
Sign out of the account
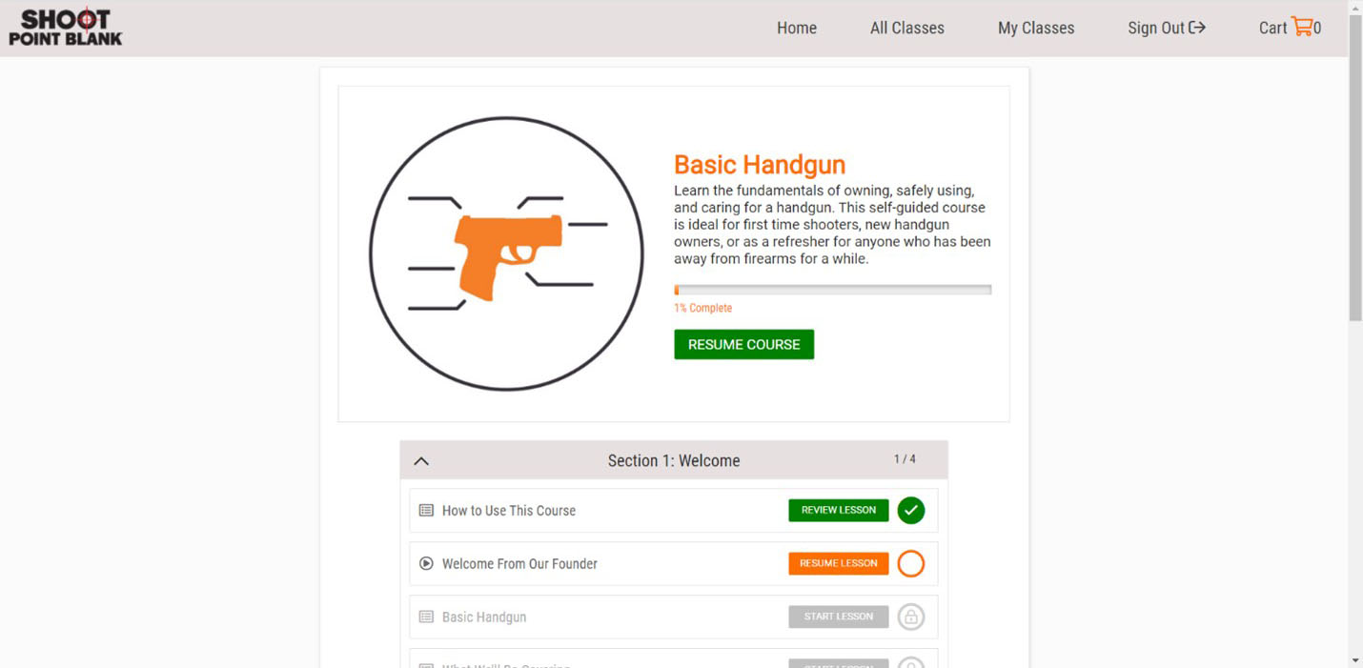tap(1166, 29)
